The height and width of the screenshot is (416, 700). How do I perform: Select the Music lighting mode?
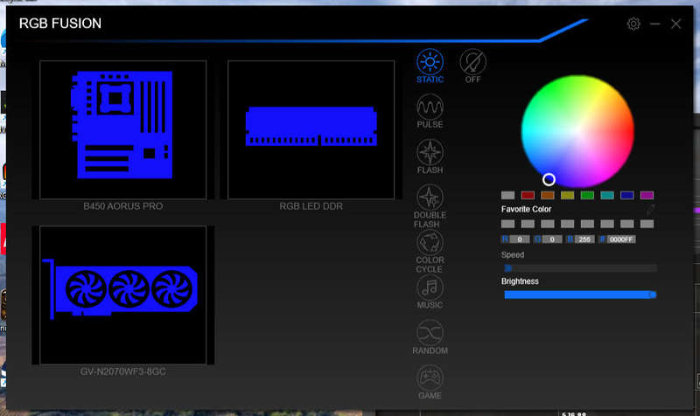(x=430, y=288)
